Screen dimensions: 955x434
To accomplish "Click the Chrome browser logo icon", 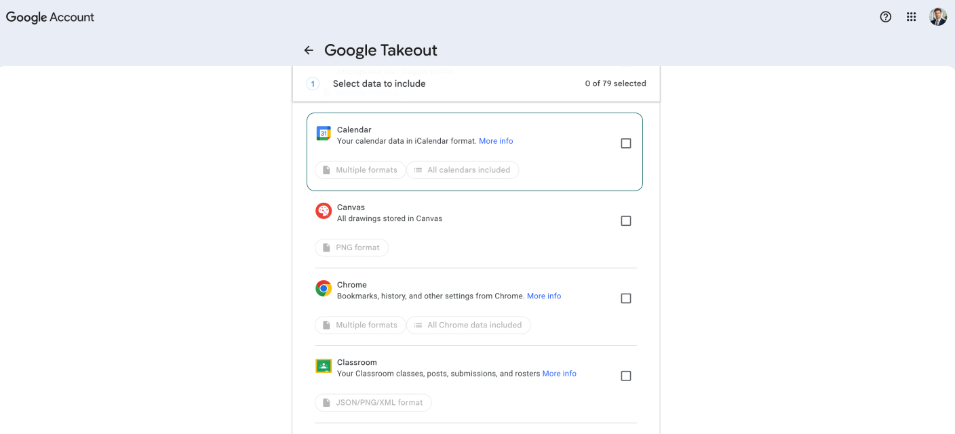I will coord(324,289).
